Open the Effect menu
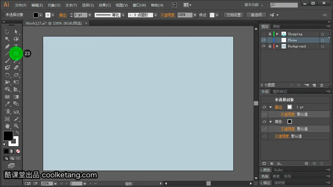333x187 pixels. (x=105, y=5)
